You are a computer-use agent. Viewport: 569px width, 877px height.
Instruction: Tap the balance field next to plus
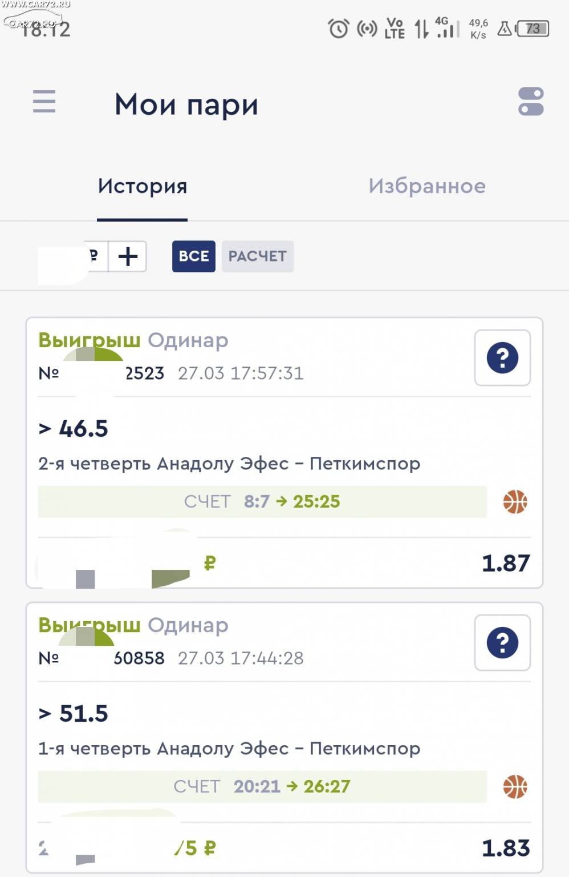pyautogui.click(x=73, y=256)
